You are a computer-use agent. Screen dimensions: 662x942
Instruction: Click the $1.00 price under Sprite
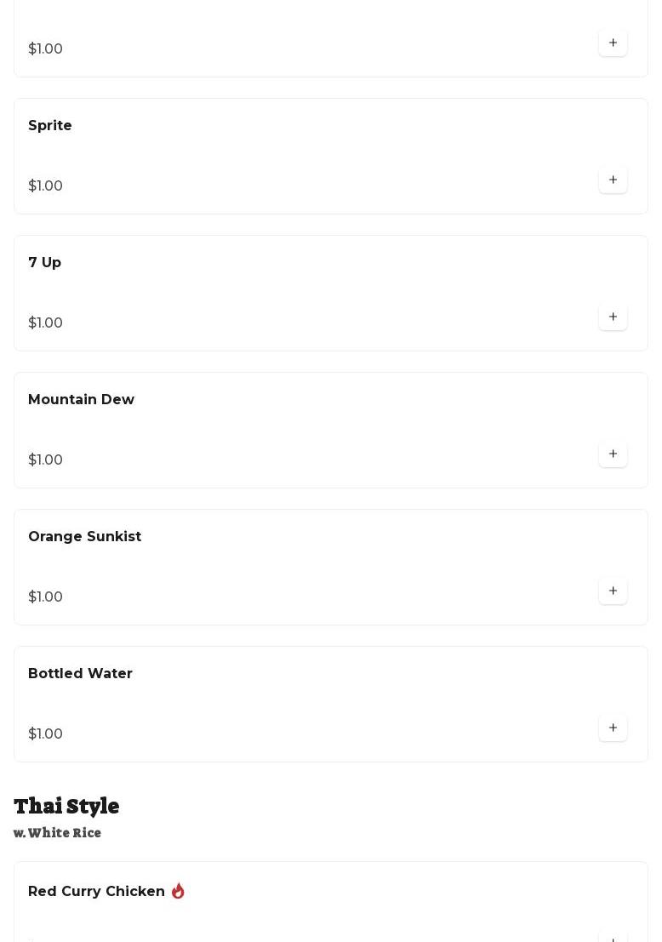(46, 186)
